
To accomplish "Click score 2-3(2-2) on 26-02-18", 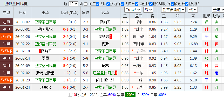I will point(70,51).
